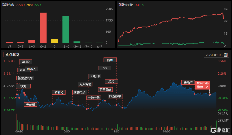Select the 3D打印 hotspot label
Screen dimensions: 232x135
[x=94, y=76]
